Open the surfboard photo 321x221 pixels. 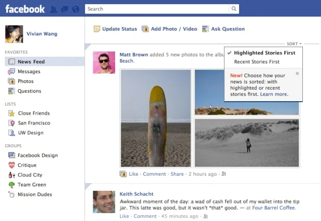tap(156, 118)
